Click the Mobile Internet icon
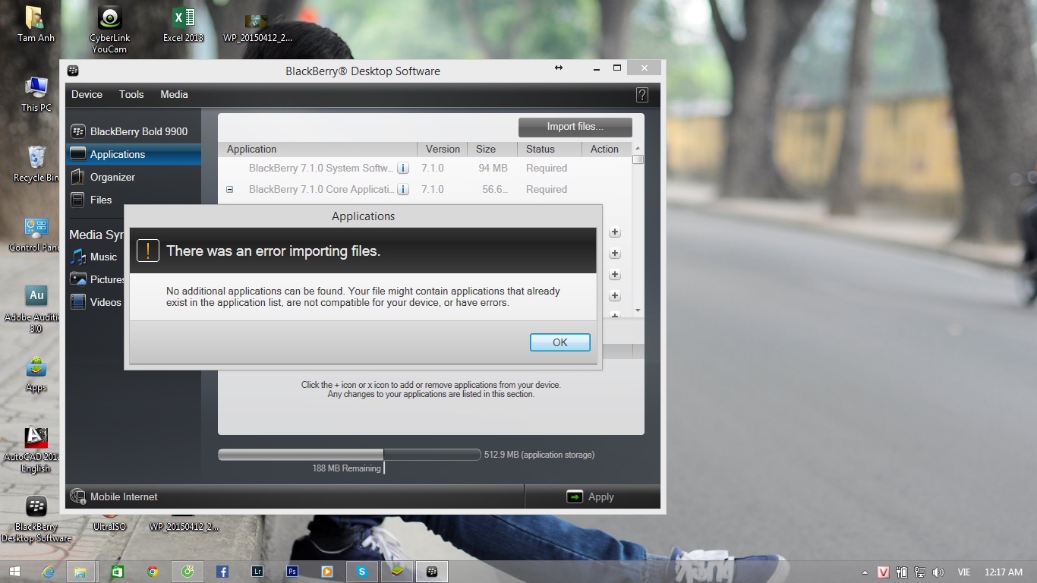The width and height of the screenshot is (1037, 583). pos(78,496)
